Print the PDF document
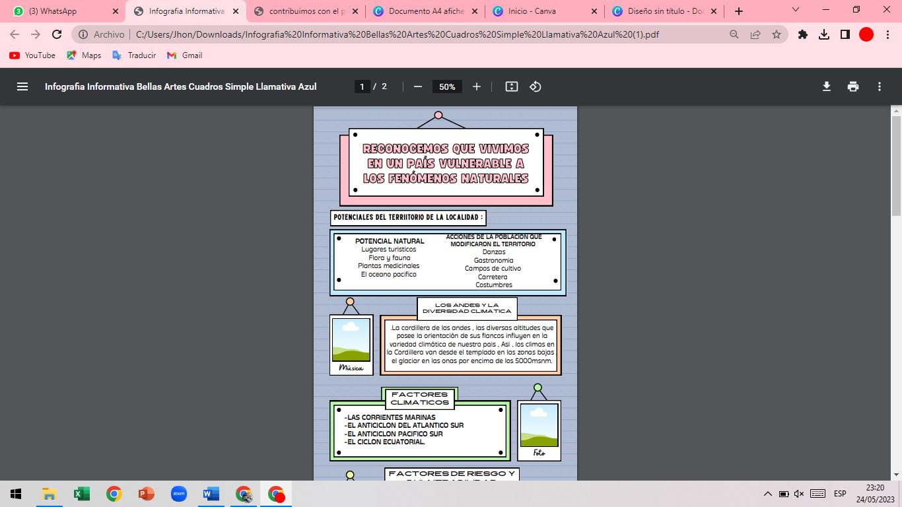This screenshot has height=507, width=902. 853,86
